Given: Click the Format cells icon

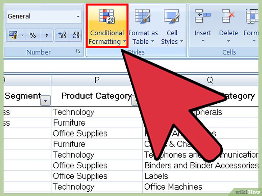Looking at the screenshot, I should pyautogui.click(x=252, y=16).
